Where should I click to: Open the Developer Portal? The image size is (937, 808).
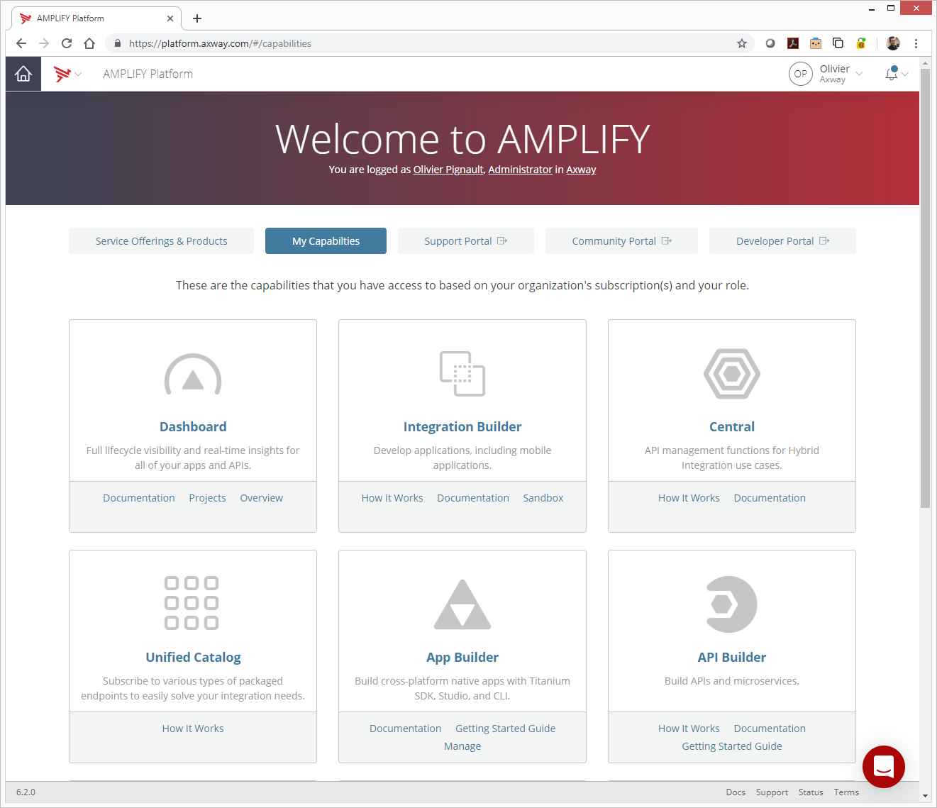click(x=782, y=241)
